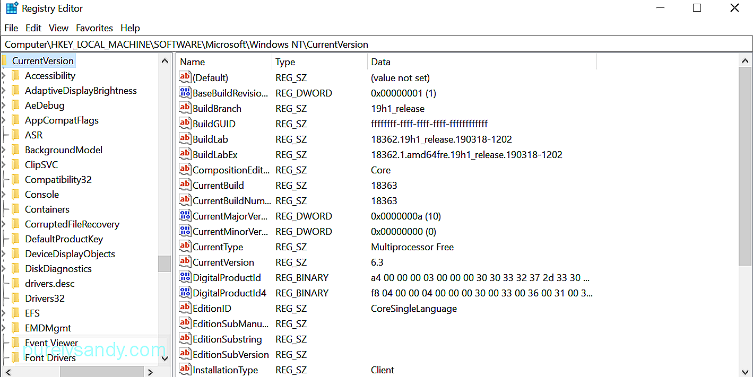Click the Multiprocessor Free data cell
The height and width of the screenshot is (377, 753).
[412, 247]
